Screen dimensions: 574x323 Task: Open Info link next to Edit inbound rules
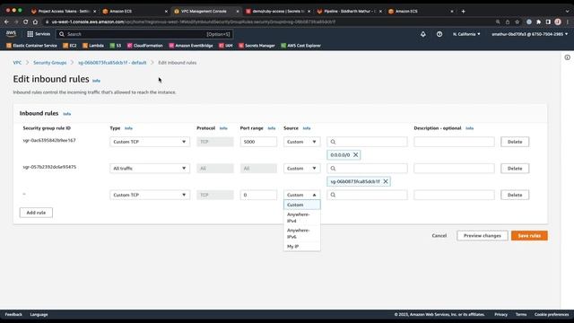click(x=96, y=81)
